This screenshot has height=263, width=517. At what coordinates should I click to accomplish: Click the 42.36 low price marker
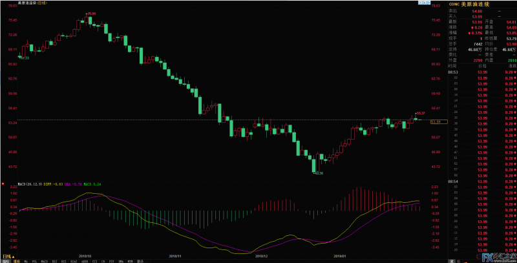tap(318, 173)
